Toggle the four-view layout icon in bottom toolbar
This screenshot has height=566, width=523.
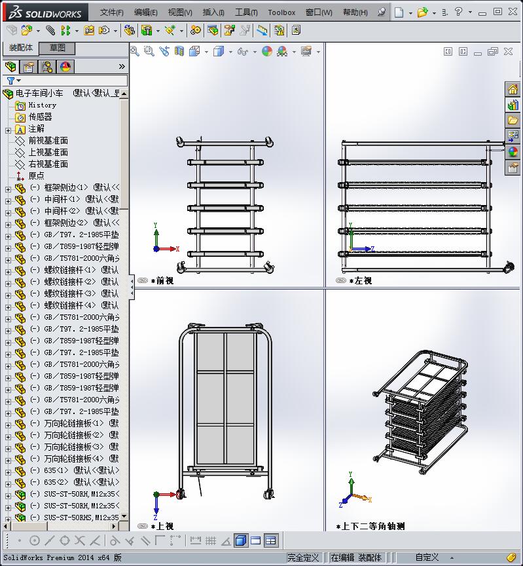270,540
